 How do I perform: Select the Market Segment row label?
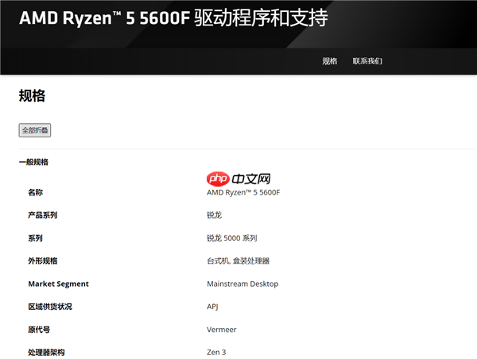tap(58, 284)
